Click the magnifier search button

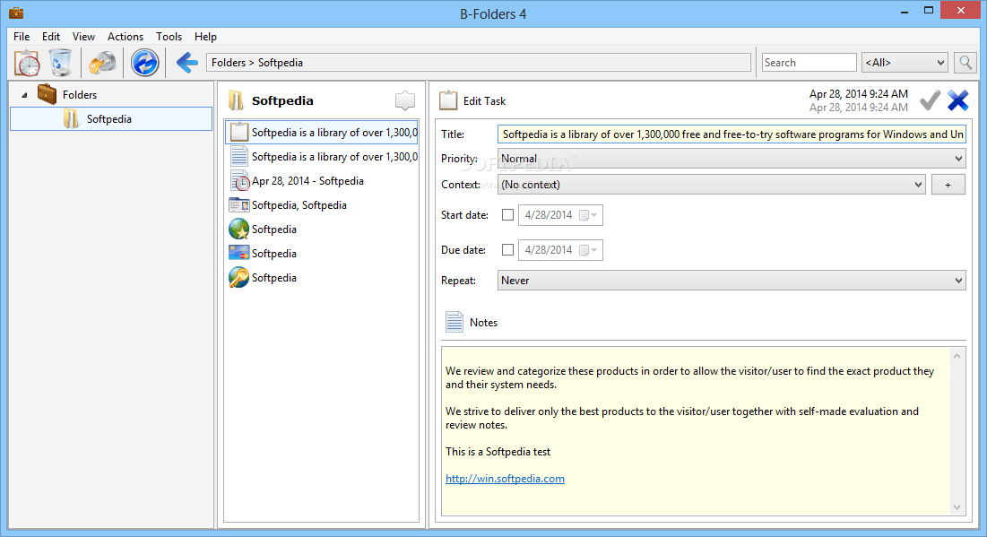click(x=965, y=63)
